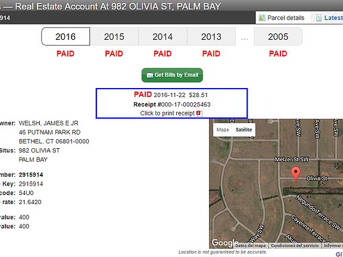
Task: Open the Parcel details tab
Action: click(x=282, y=18)
